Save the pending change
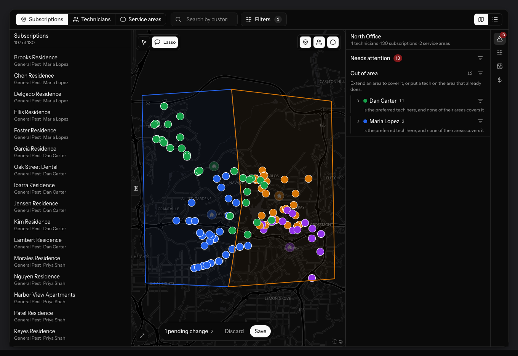The width and height of the screenshot is (518, 356). pos(261,331)
